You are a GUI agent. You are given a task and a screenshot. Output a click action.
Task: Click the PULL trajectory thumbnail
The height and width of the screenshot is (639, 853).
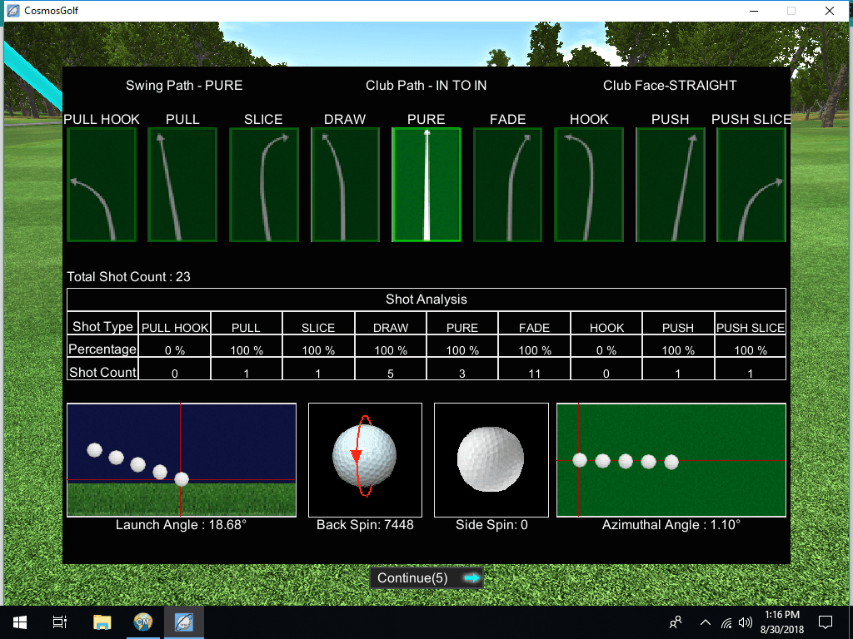click(x=182, y=184)
